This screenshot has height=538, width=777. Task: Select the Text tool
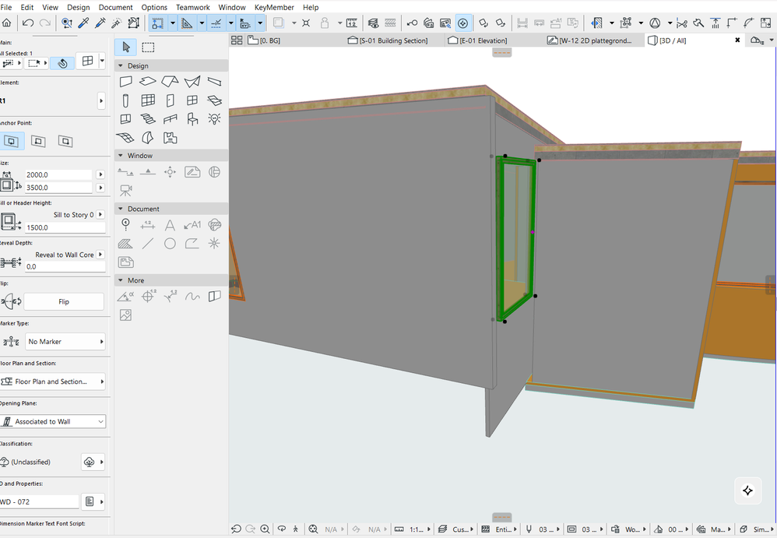click(x=170, y=226)
